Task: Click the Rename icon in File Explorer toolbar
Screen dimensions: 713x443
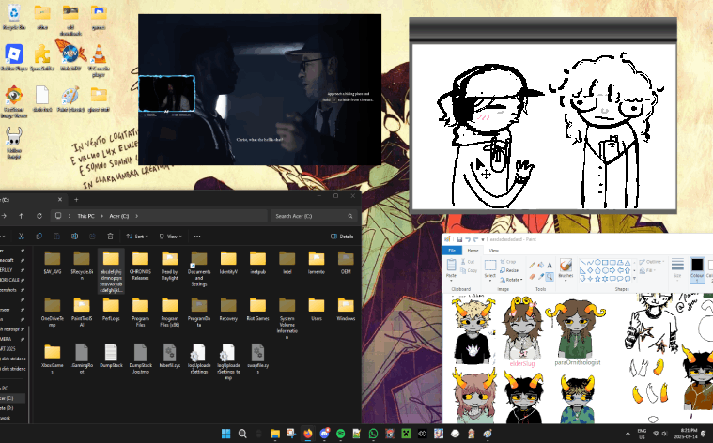Action: [74, 237]
